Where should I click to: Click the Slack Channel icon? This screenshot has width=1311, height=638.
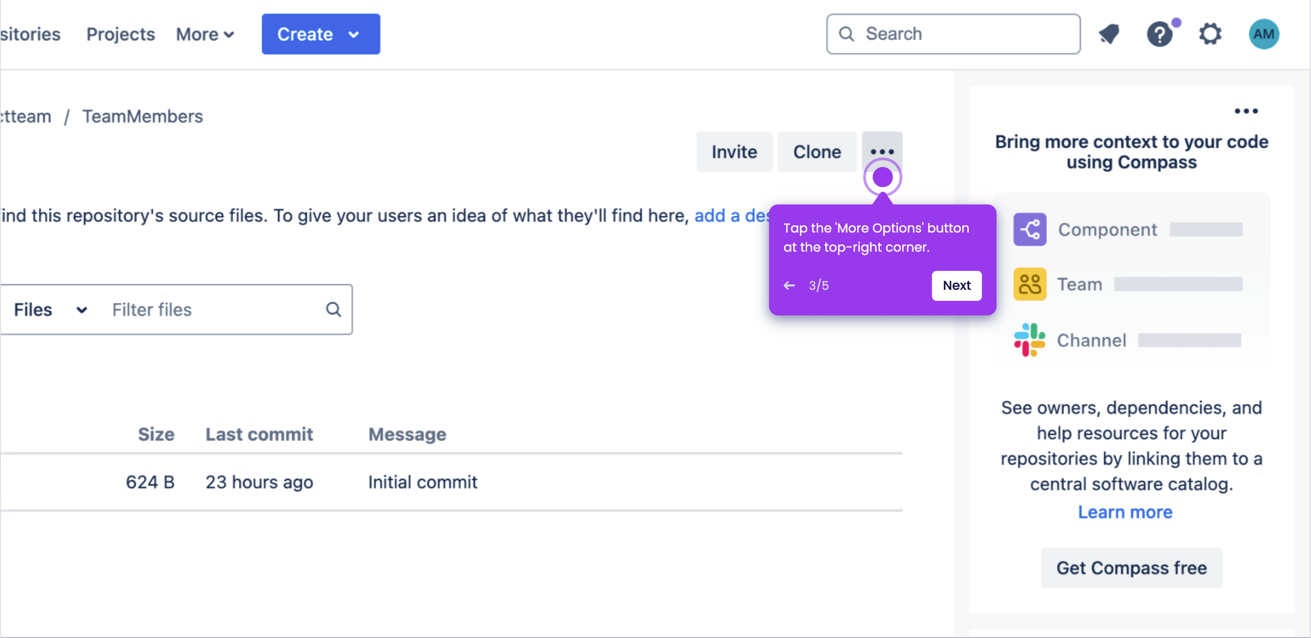pyautogui.click(x=1030, y=340)
